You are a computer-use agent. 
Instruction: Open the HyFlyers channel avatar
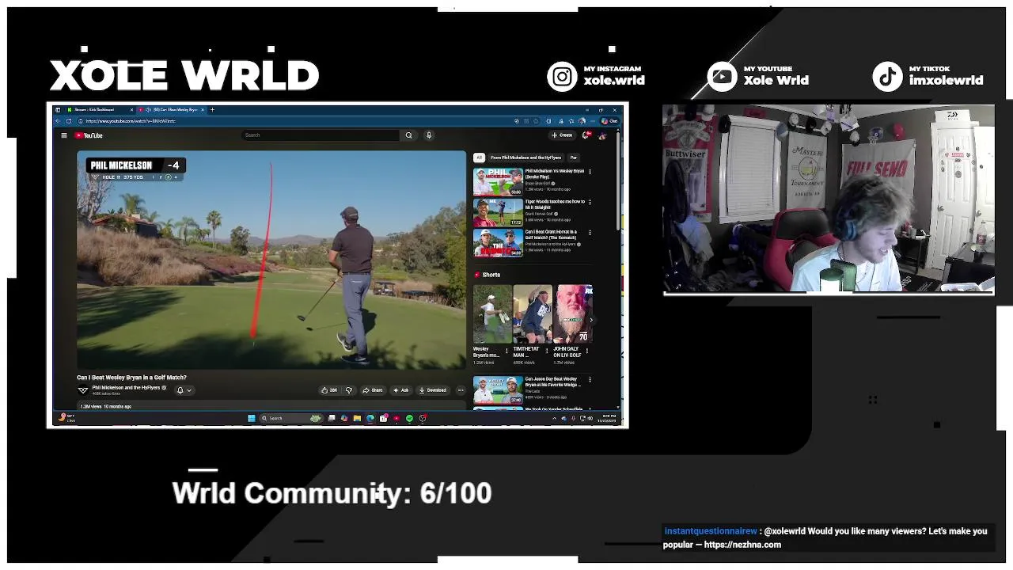click(x=82, y=390)
